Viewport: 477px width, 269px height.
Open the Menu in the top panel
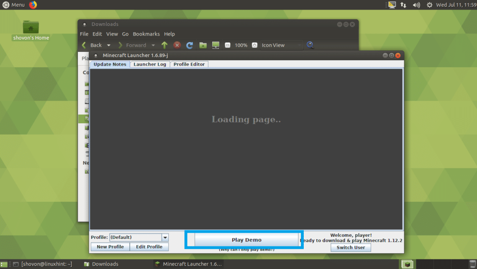point(14,5)
